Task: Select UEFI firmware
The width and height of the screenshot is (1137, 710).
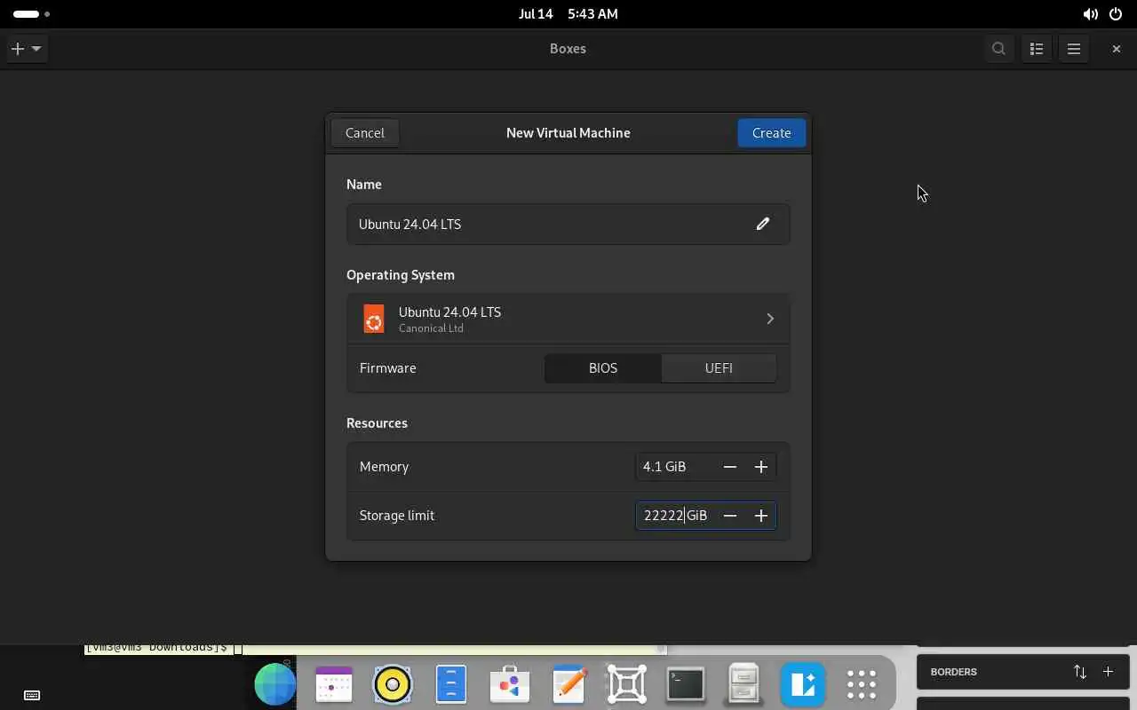Action: 719,368
